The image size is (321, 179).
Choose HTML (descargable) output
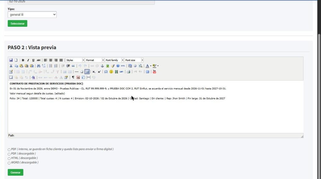coord(9,159)
